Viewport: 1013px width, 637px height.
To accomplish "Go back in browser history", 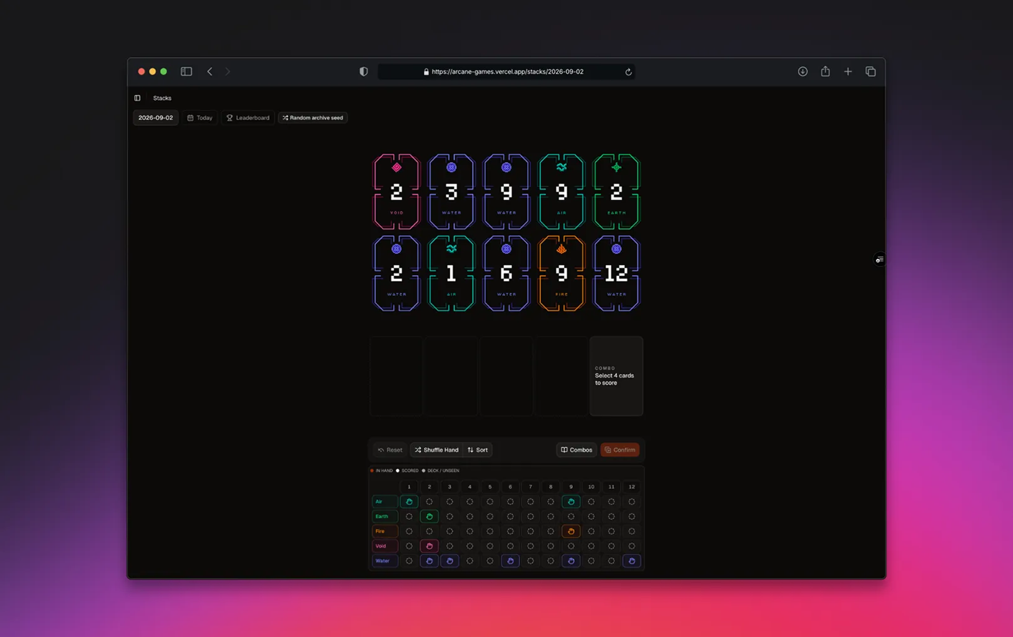I will click(210, 71).
